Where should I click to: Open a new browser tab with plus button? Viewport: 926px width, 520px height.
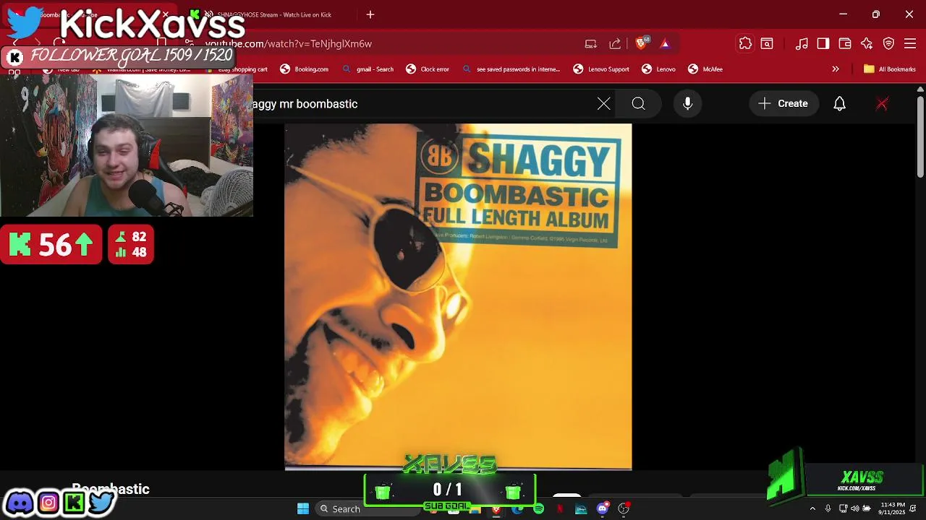pyautogui.click(x=370, y=14)
